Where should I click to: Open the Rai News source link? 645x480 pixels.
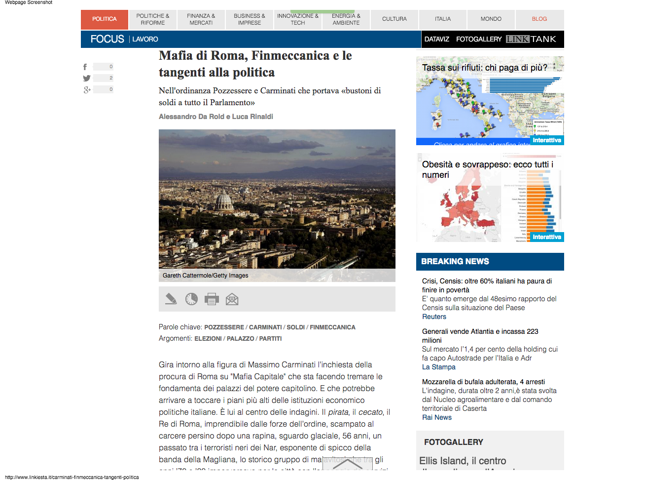coord(437,418)
